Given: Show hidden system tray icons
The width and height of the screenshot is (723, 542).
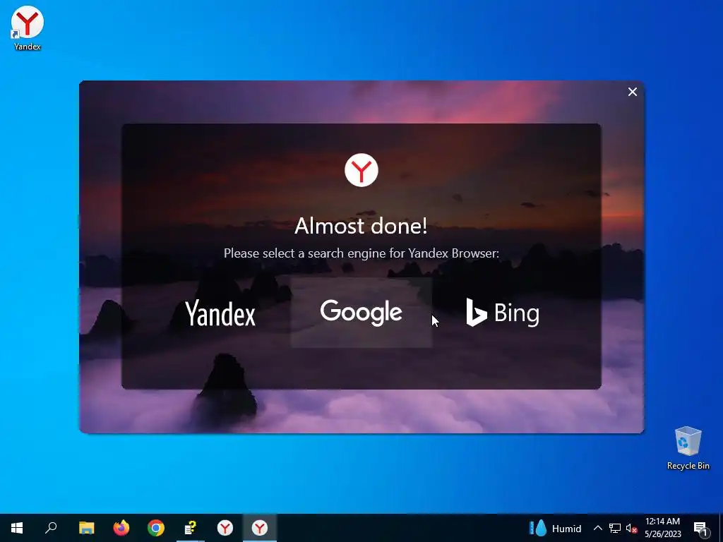Looking at the screenshot, I should (x=597, y=528).
